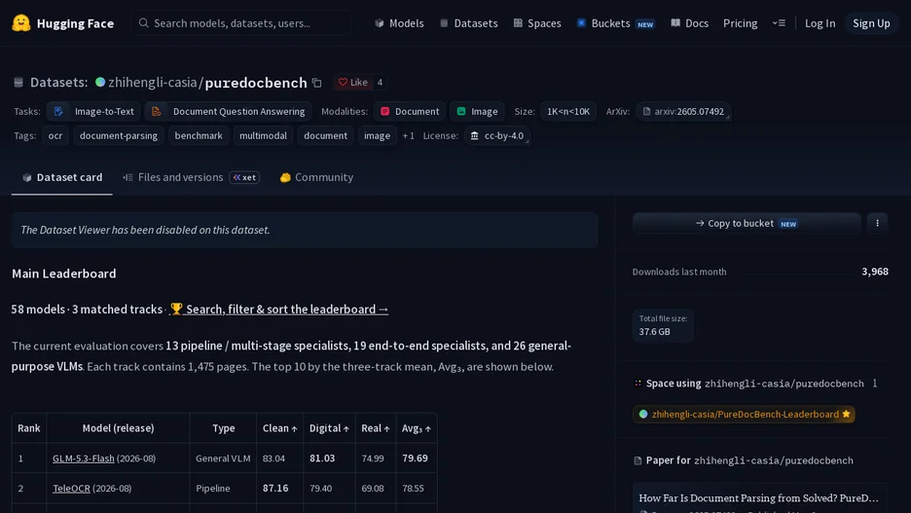Click the lowercase document tag
Screen dimensions: 911x513
[325, 136]
